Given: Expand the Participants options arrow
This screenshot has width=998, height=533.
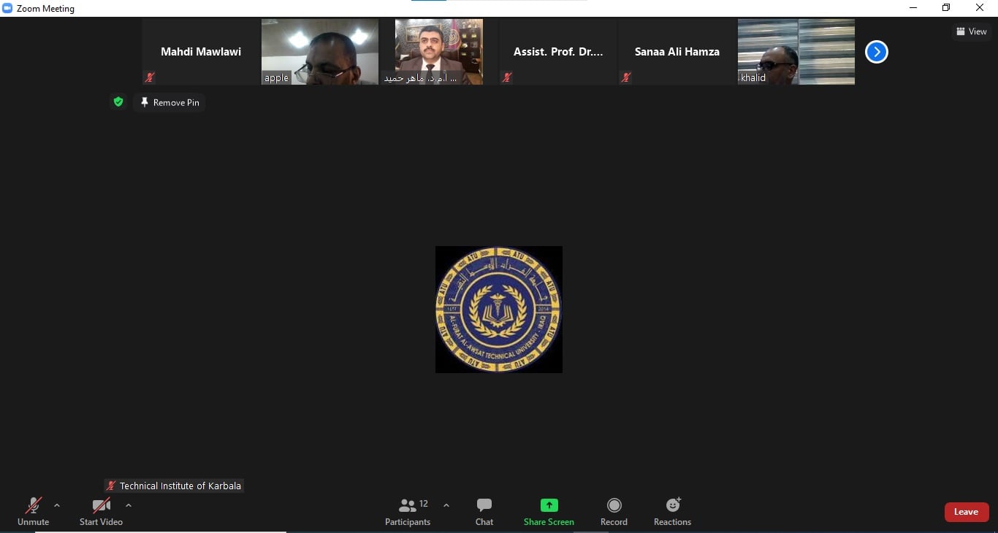Looking at the screenshot, I should [446, 505].
